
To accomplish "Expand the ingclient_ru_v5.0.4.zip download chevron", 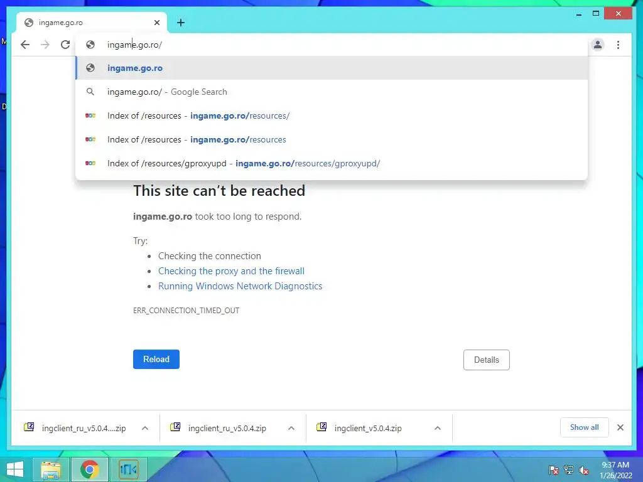I will pos(291,428).
